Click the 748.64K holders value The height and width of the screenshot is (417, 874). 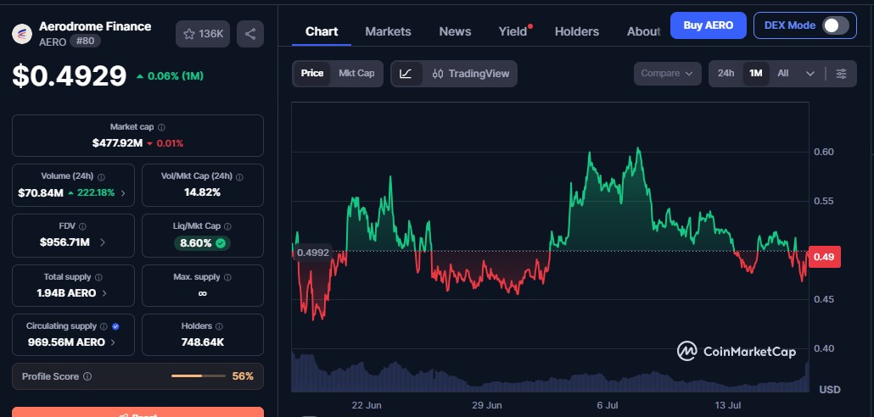point(202,342)
